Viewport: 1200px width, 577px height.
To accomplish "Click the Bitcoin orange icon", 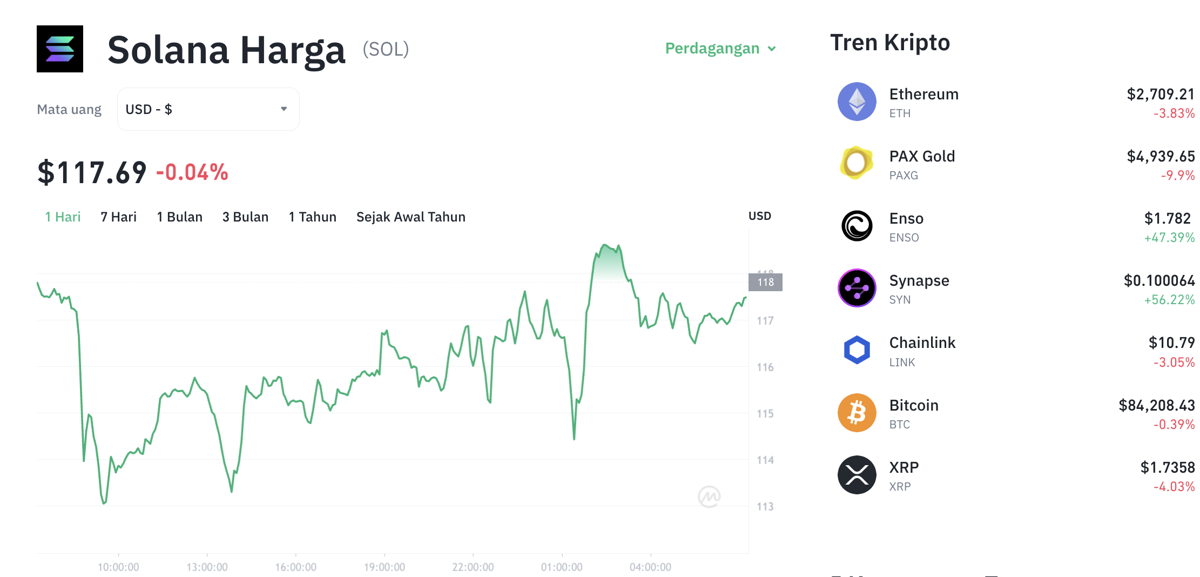I will click(x=857, y=412).
